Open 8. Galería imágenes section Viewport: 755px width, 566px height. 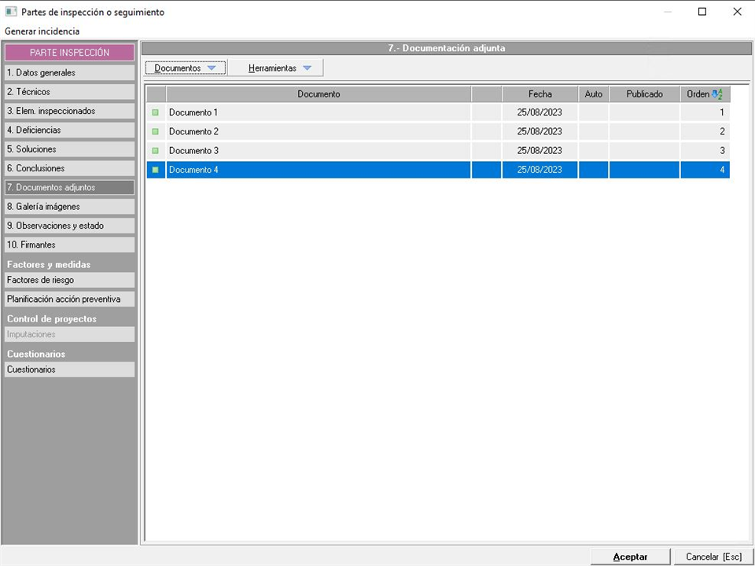tap(69, 206)
